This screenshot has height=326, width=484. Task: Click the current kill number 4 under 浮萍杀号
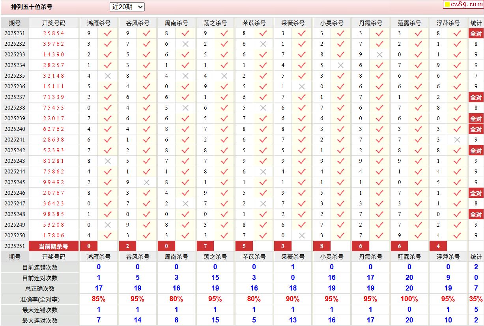[438, 246]
